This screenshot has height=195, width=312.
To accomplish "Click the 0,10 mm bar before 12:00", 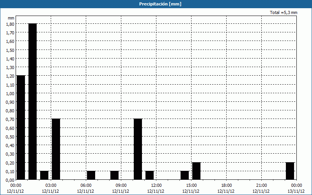I will (150, 175).
